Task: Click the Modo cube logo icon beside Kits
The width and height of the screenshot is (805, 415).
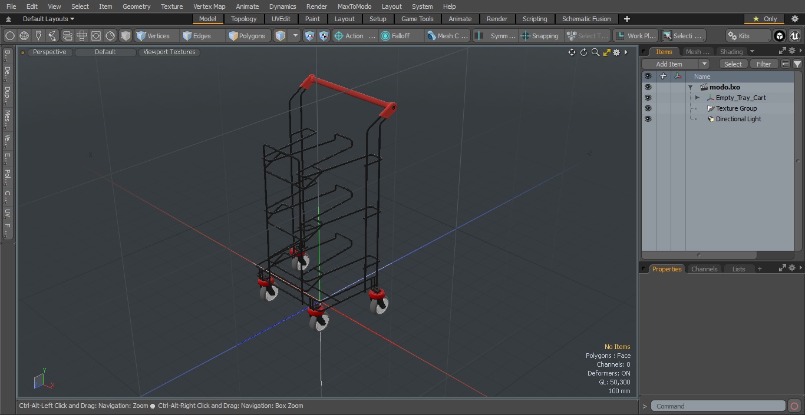Action: 780,36
